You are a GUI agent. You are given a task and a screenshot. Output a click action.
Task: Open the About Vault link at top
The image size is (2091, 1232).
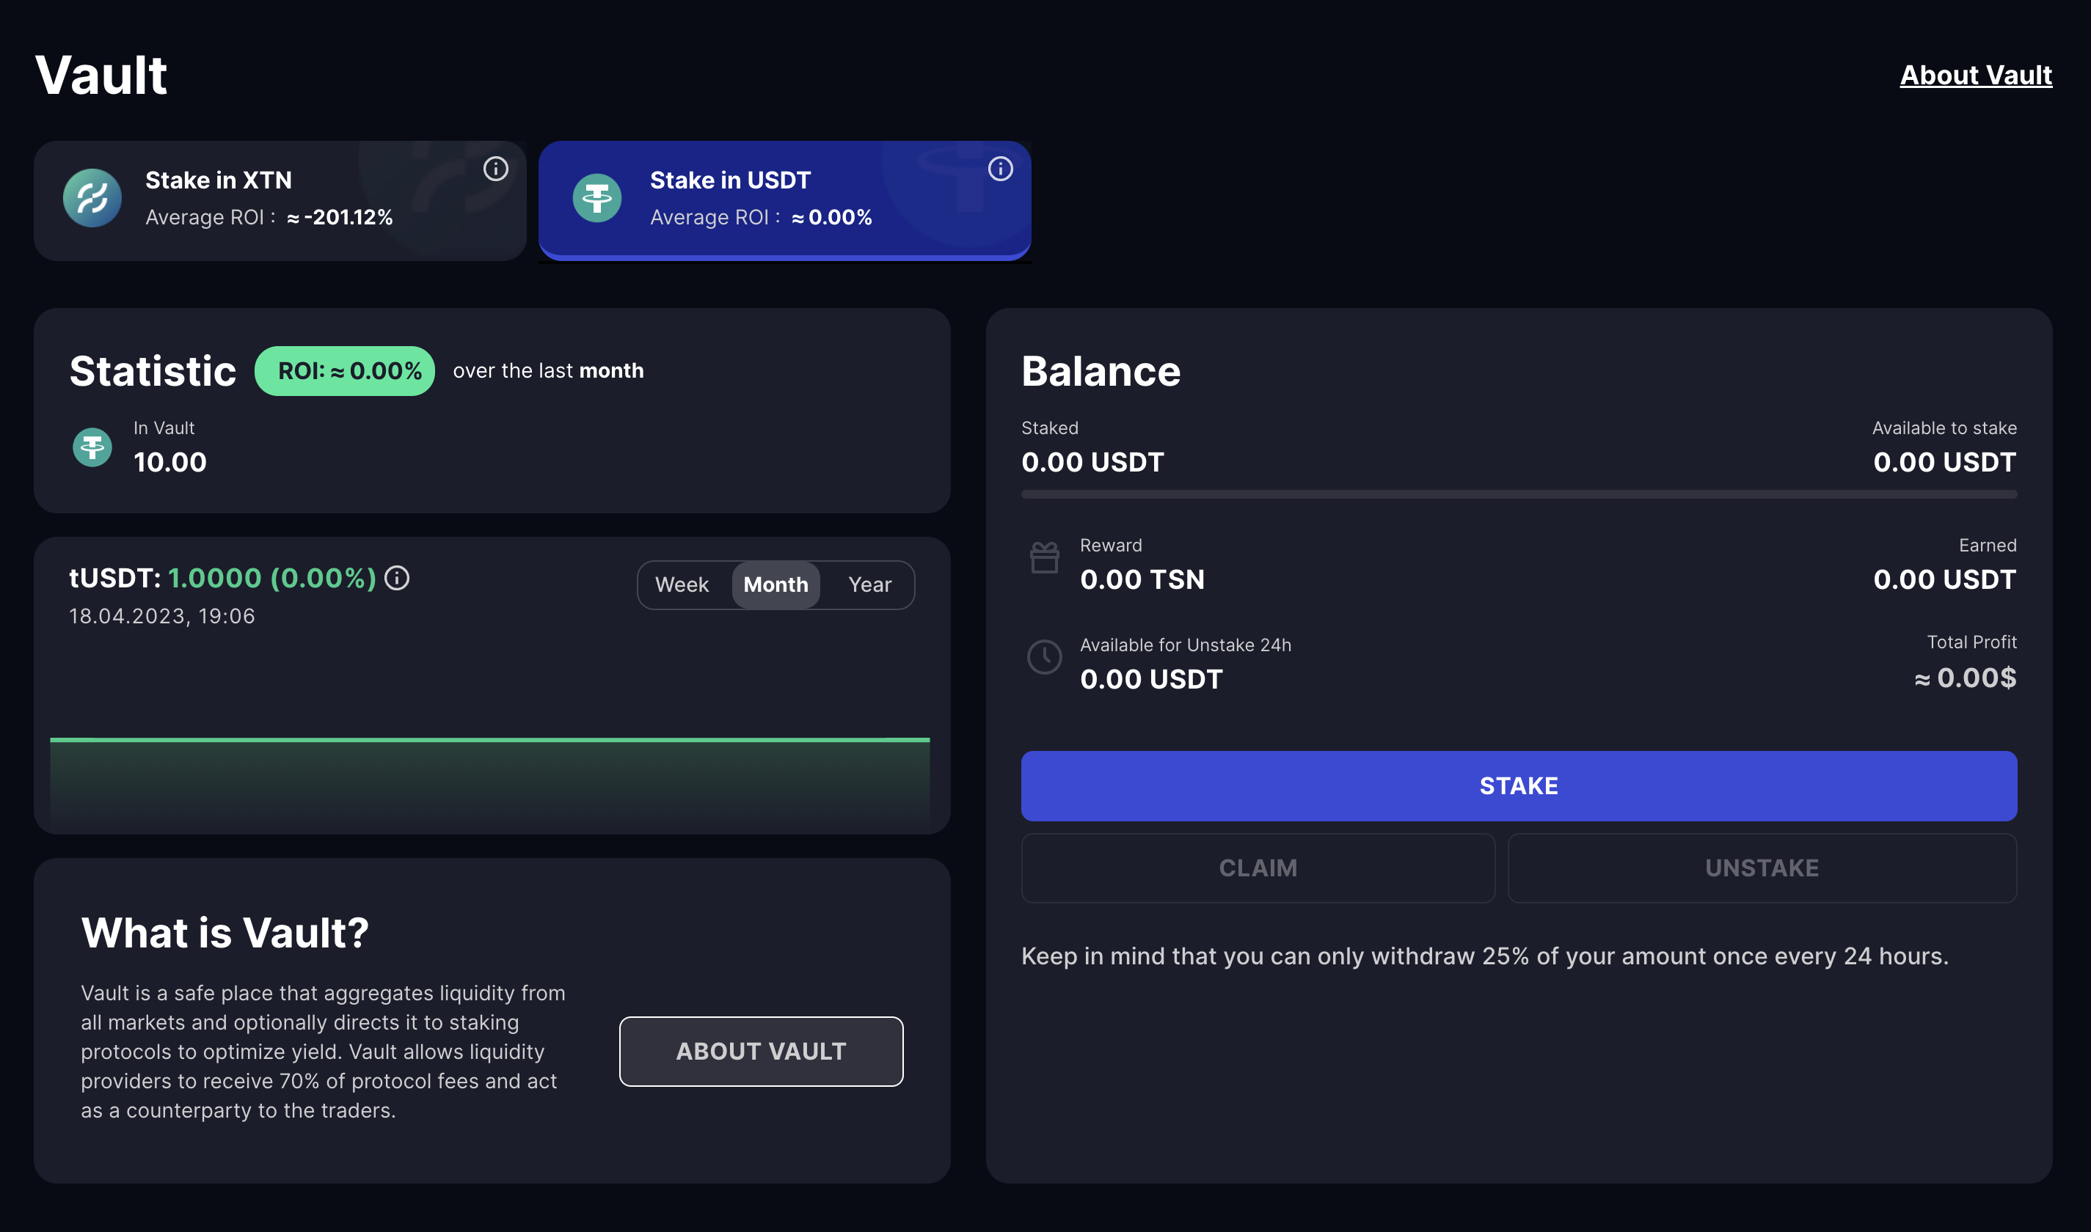click(x=1976, y=76)
